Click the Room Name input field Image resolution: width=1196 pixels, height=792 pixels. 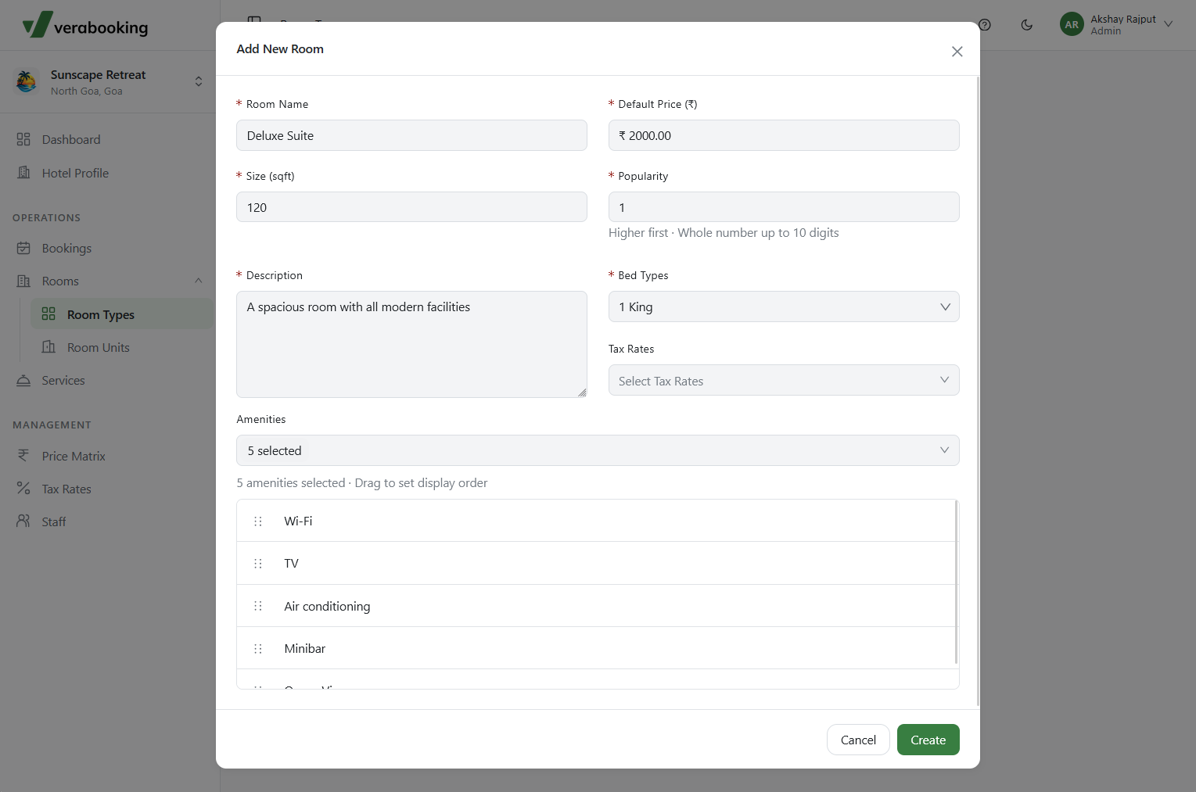(x=411, y=135)
